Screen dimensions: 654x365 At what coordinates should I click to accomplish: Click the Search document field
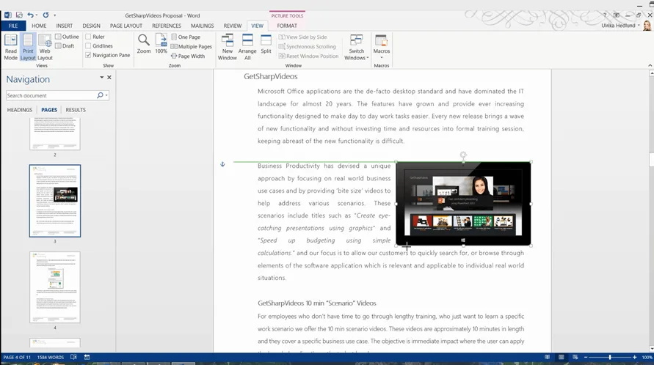[x=51, y=95]
